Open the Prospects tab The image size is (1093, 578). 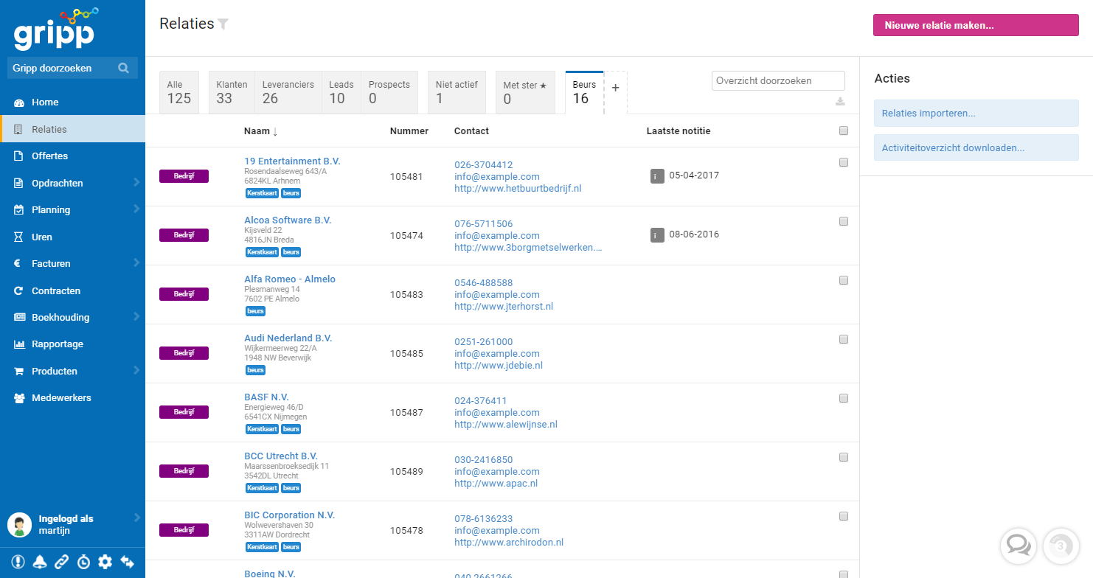389,92
